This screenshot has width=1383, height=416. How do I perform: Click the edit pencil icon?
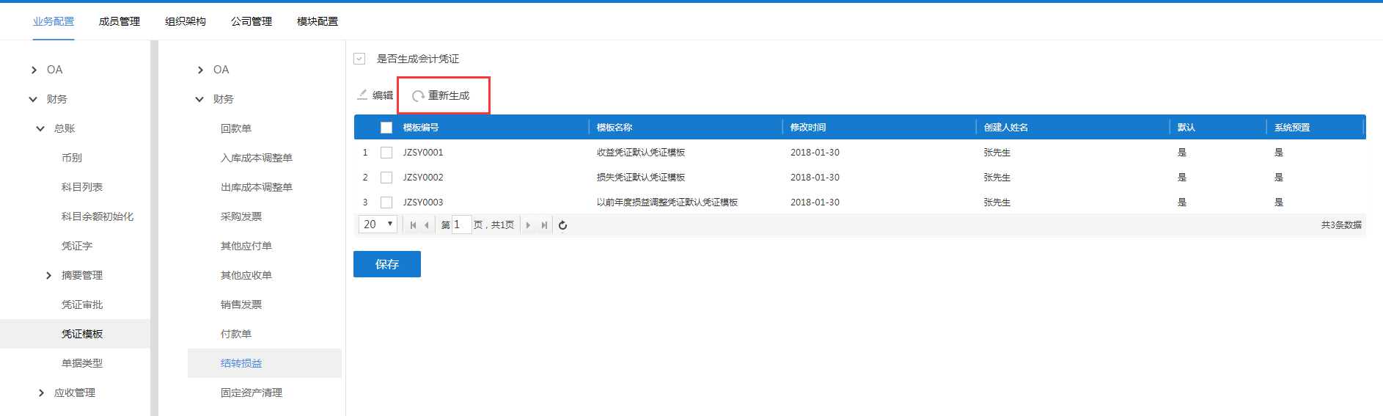coord(362,95)
